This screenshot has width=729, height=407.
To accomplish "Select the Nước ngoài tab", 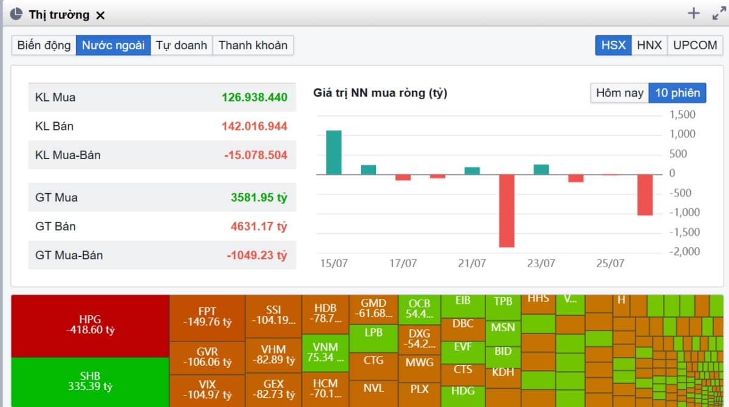I will point(113,45).
